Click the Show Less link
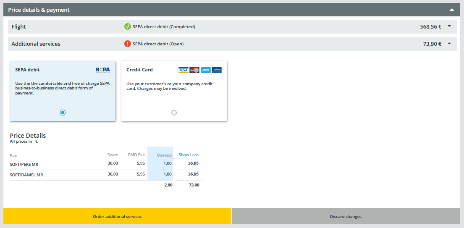464x228 pixels. tap(188, 155)
